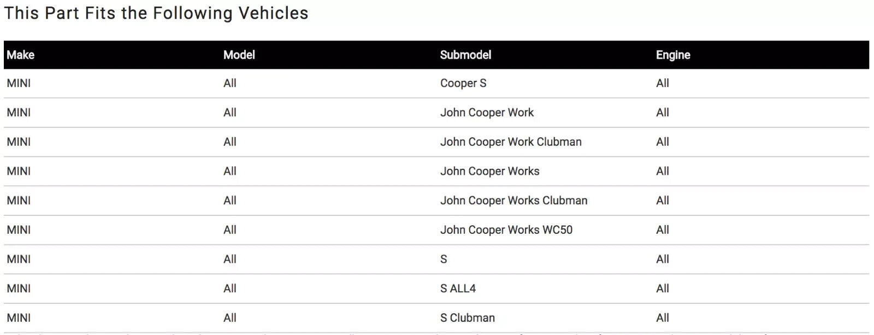The height and width of the screenshot is (335, 874).
Task: Click the 'This Part Fits' heading
Action: (156, 13)
